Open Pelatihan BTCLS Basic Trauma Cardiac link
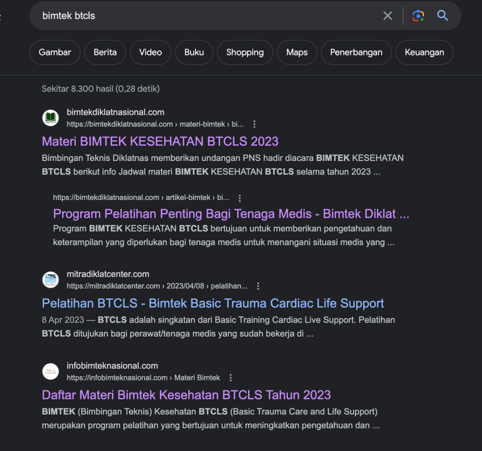This screenshot has height=451, width=482. (x=212, y=303)
